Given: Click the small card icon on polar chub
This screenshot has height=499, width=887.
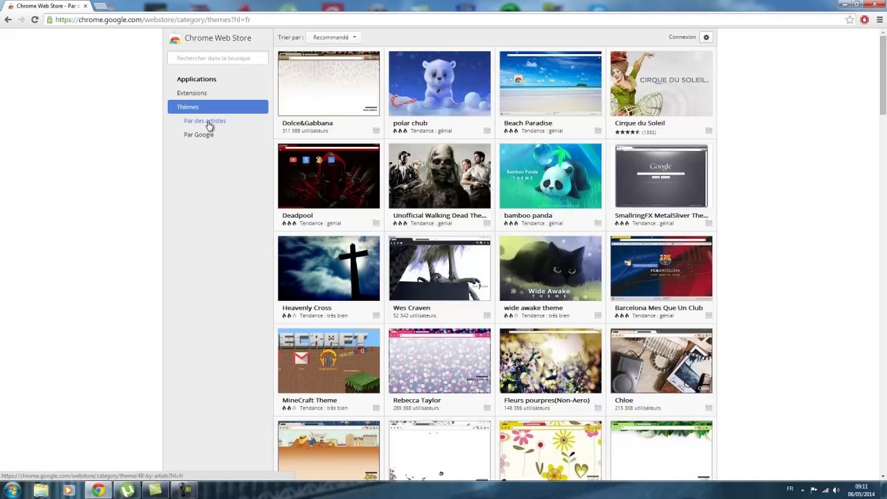Looking at the screenshot, I should click(486, 131).
